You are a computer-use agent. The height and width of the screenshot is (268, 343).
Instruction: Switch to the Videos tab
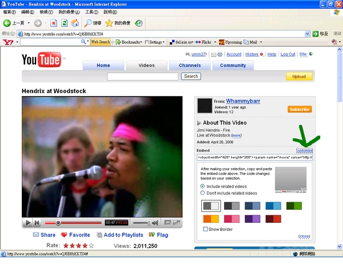[146, 65]
